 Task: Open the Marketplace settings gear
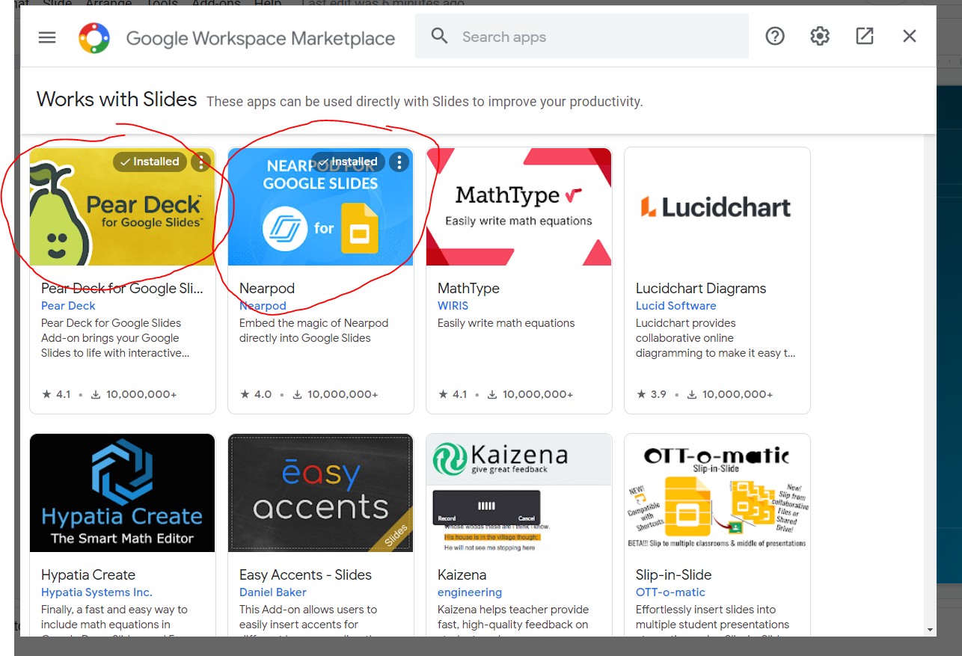pos(820,36)
